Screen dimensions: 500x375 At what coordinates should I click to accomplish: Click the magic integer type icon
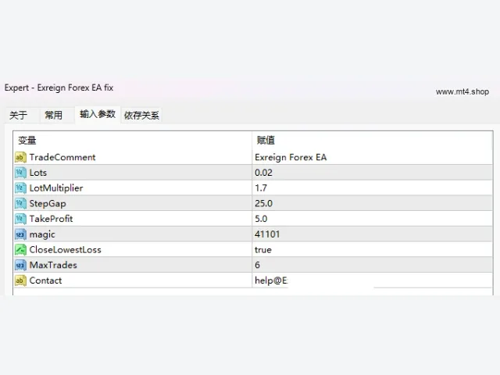(20, 234)
